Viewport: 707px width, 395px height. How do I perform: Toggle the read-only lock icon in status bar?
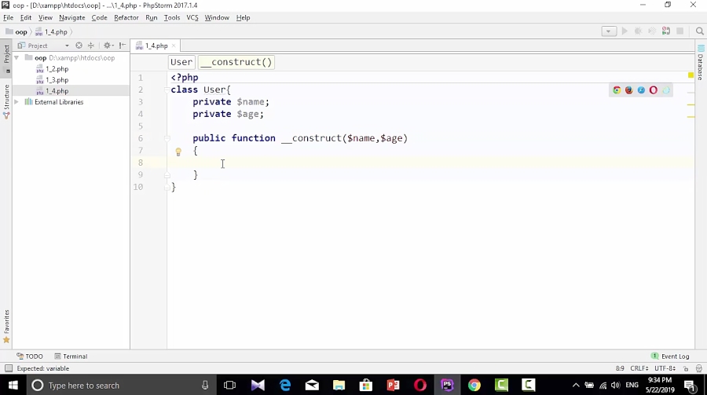coord(686,368)
